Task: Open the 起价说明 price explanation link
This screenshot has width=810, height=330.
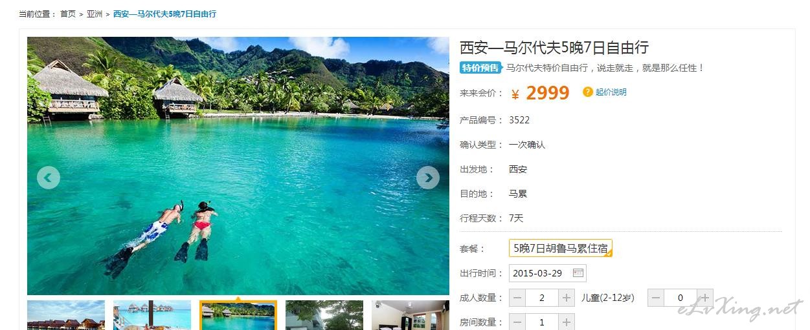Action: [x=611, y=92]
